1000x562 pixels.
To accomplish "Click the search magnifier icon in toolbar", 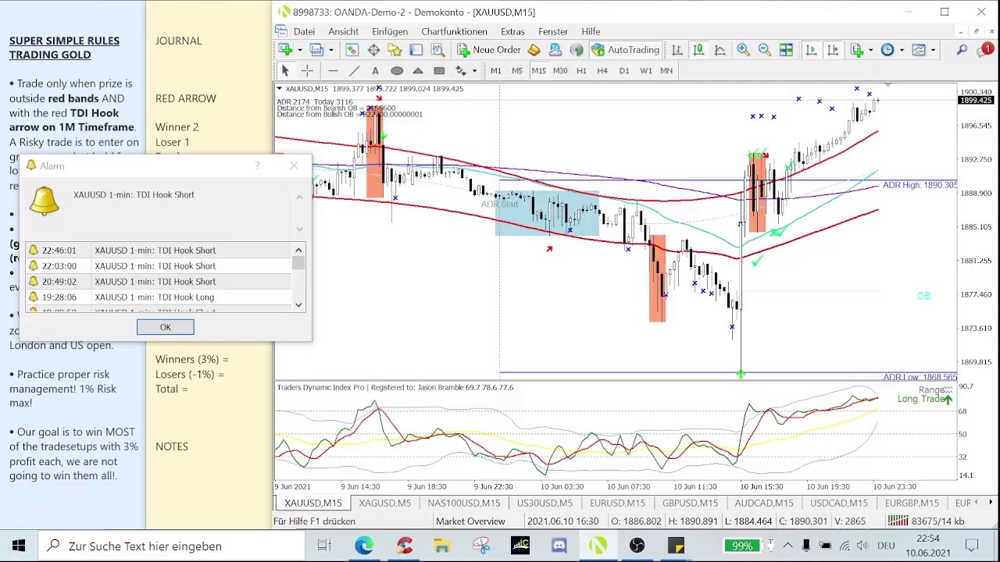I will point(962,50).
